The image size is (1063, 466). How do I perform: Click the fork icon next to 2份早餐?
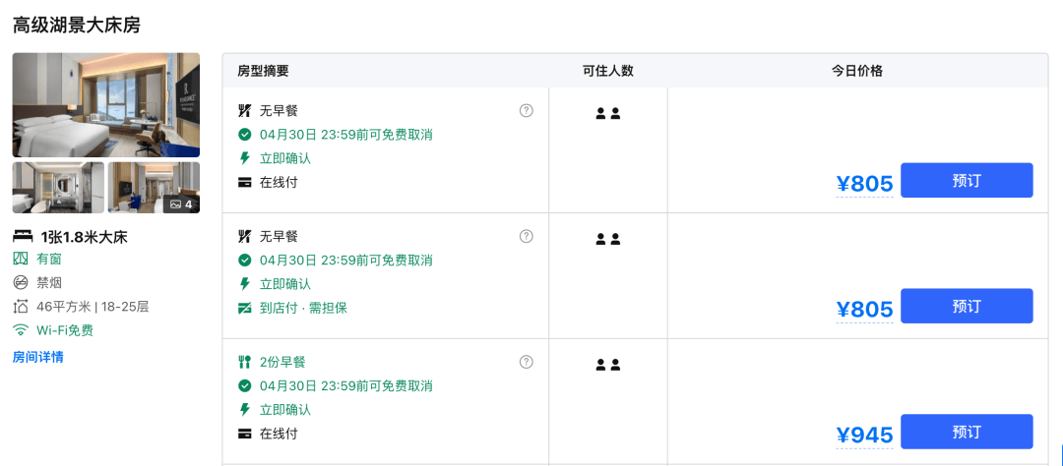point(245,362)
